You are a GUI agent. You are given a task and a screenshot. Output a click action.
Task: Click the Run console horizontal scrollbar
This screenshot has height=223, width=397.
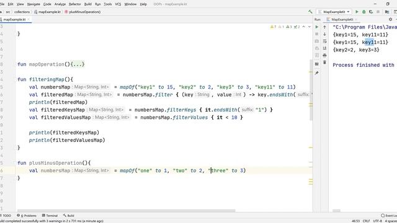pos(336,211)
